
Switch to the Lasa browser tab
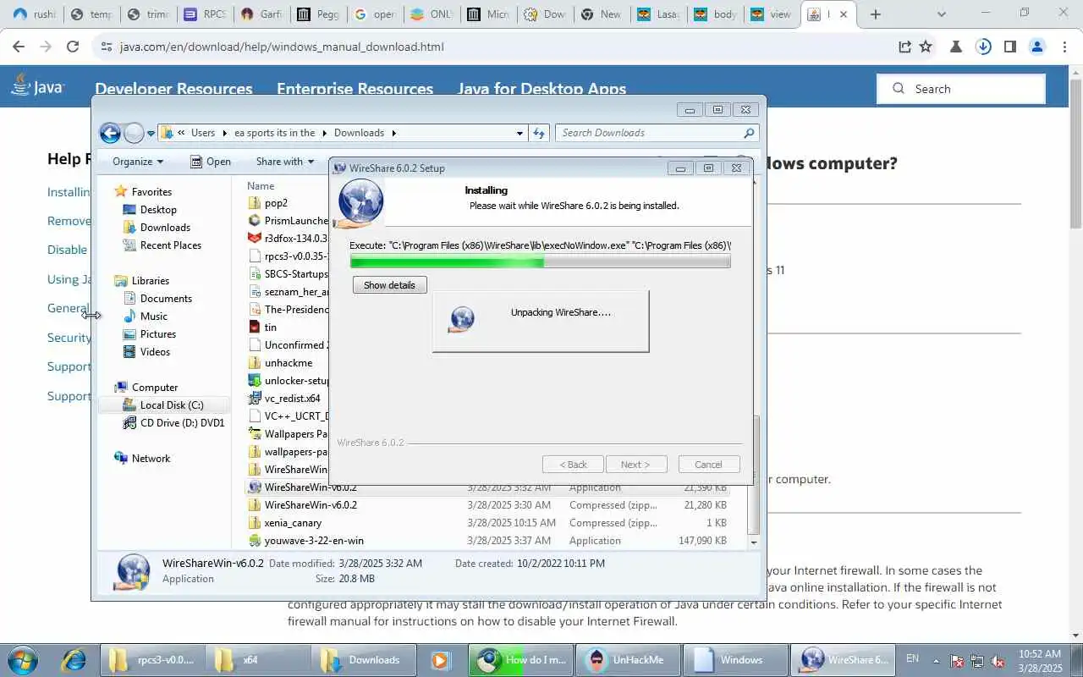[x=658, y=14]
